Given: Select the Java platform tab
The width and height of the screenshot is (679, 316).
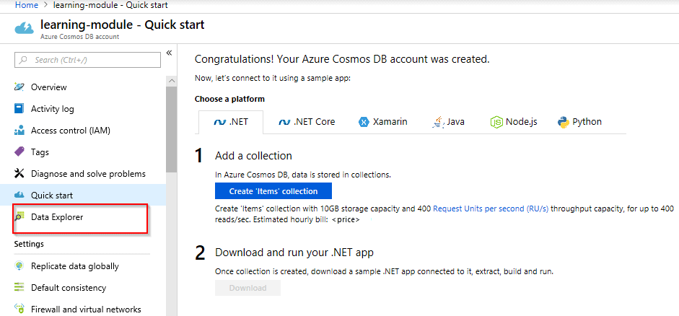Looking at the screenshot, I should click(448, 122).
